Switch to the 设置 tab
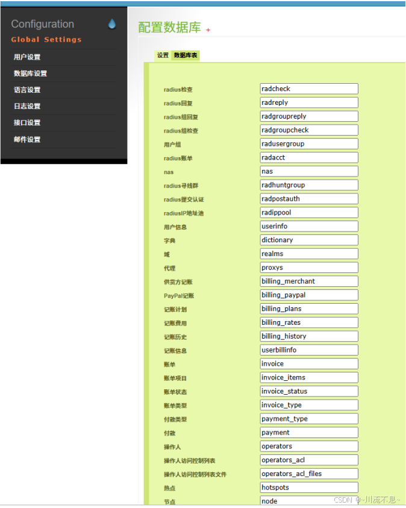406x508 pixels. pyautogui.click(x=163, y=55)
